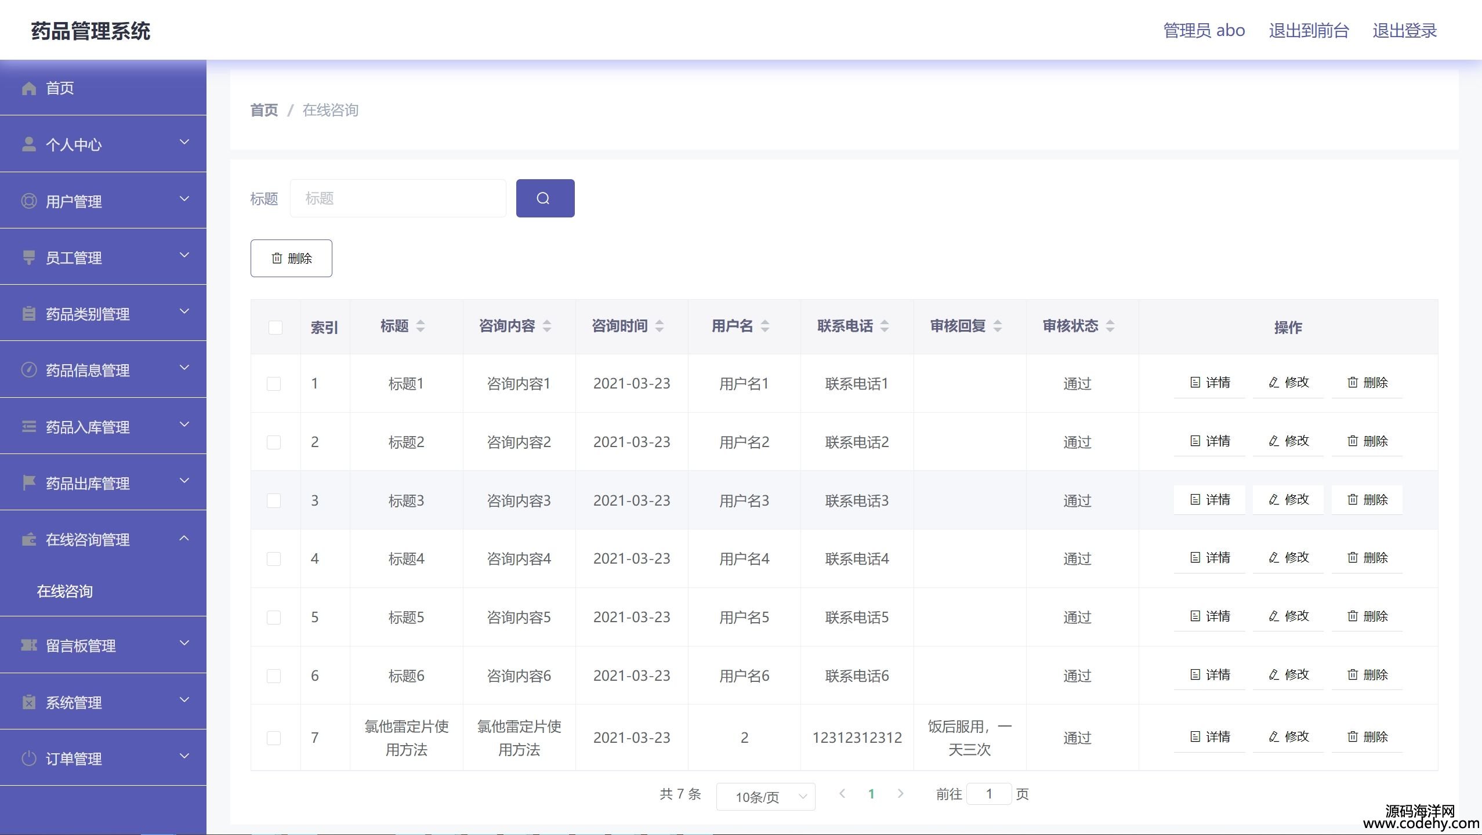
Task: Check the row for 标题4
Action: 274,559
